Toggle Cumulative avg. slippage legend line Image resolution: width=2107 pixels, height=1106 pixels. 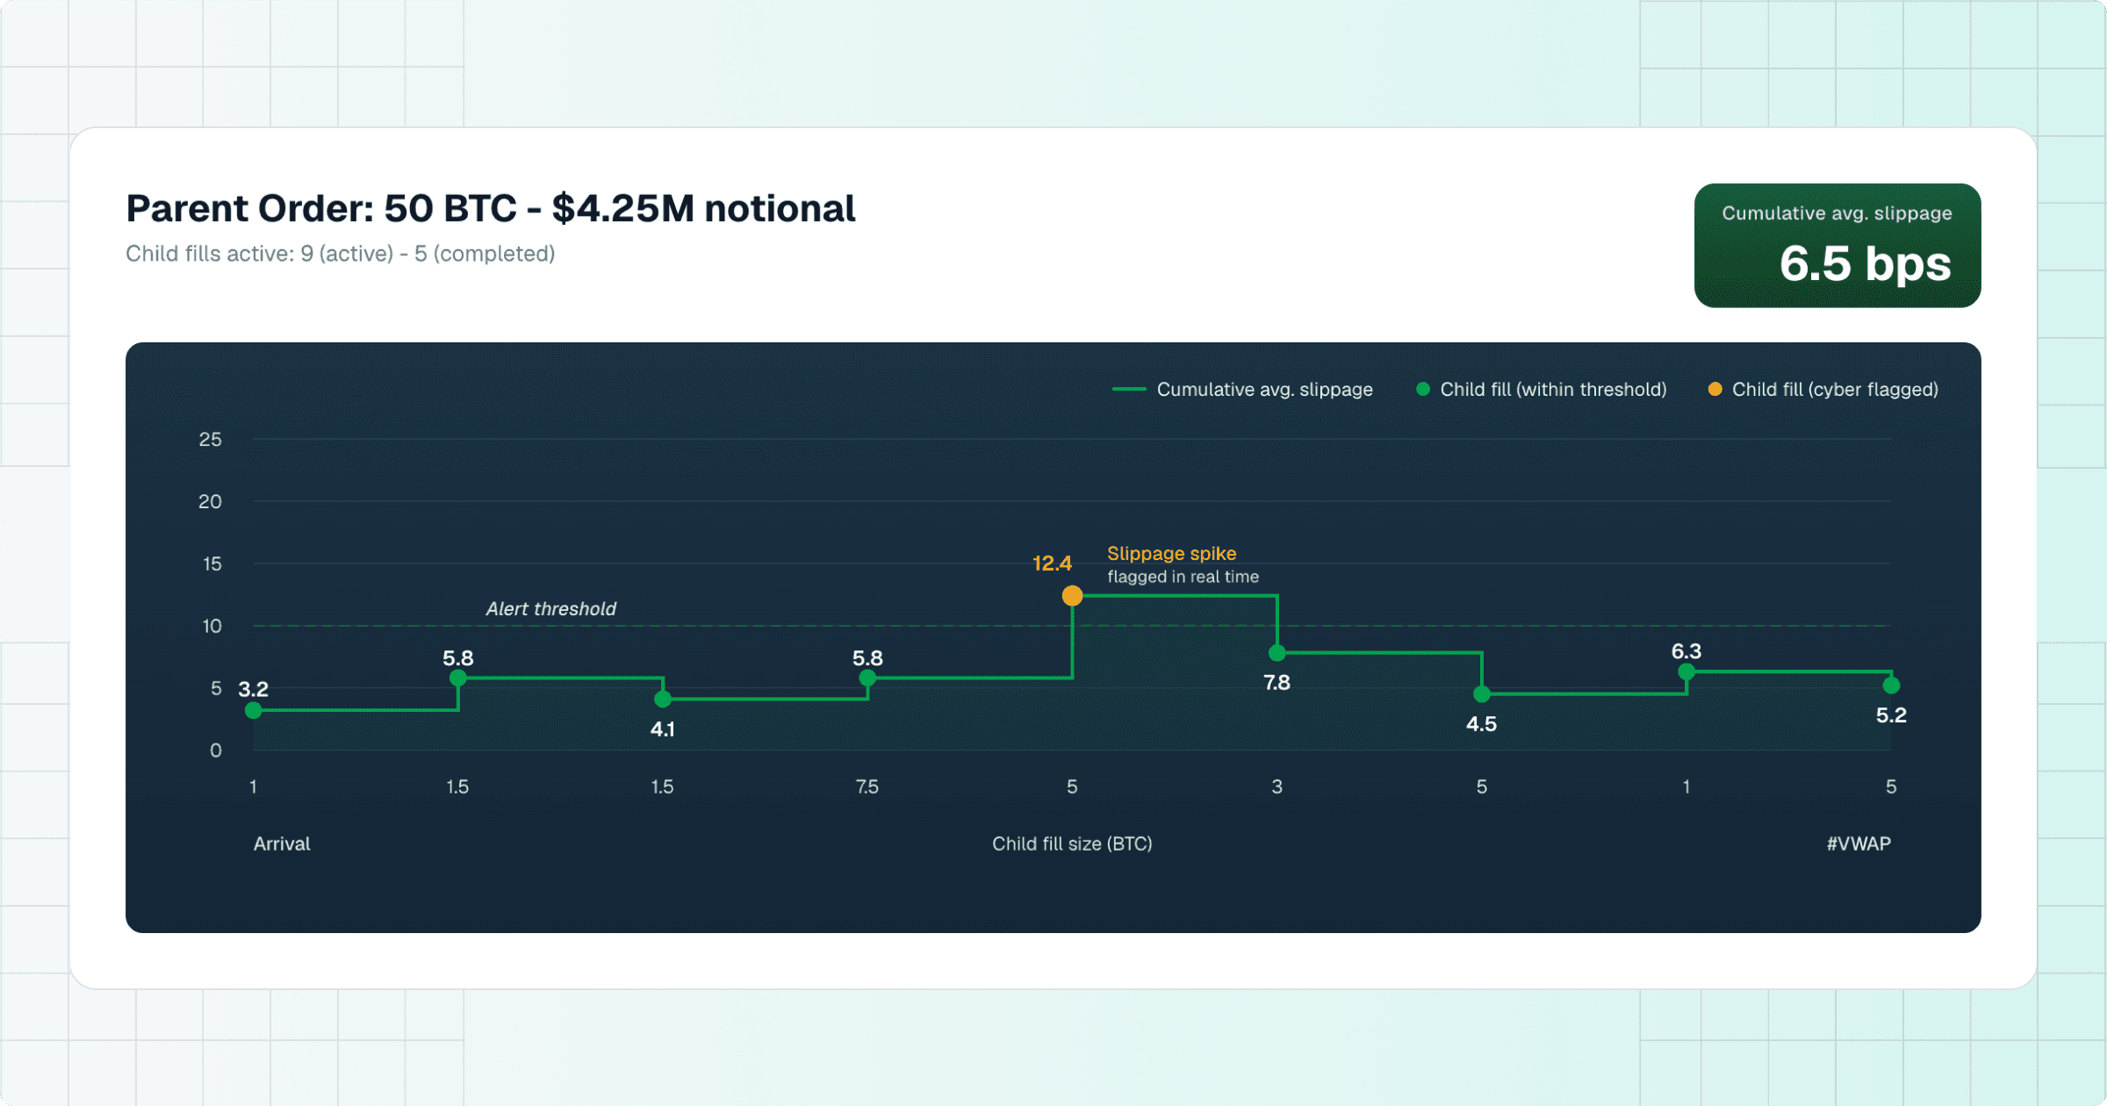pyautogui.click(x=1129, y=389)
